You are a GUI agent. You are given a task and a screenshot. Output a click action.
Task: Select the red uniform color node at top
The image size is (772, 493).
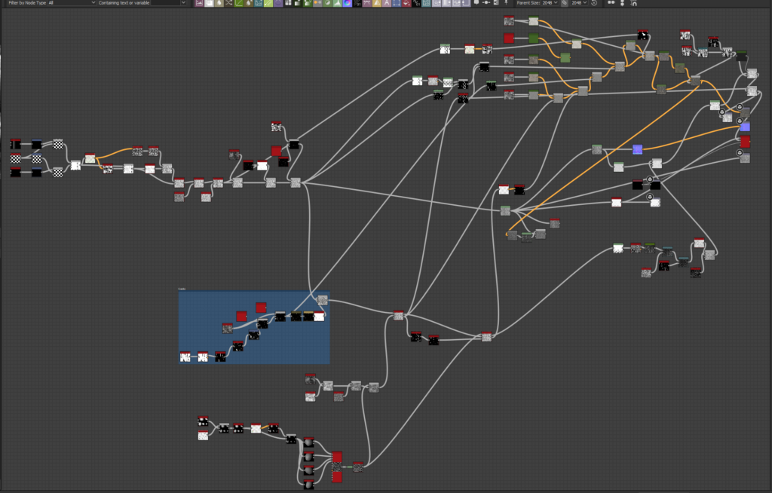coord(509,38)
